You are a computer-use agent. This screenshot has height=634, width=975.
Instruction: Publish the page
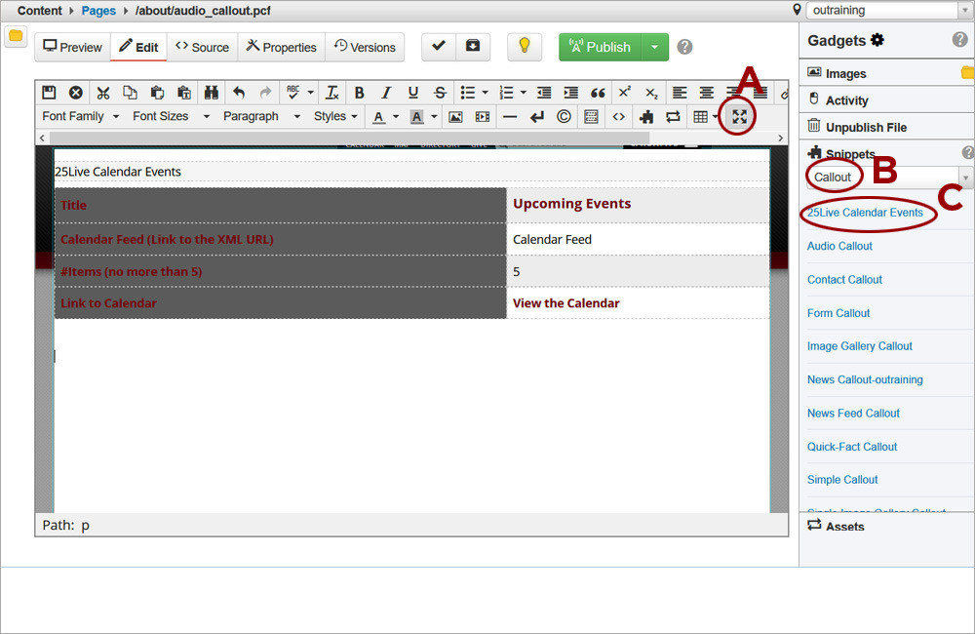[601, 47]
